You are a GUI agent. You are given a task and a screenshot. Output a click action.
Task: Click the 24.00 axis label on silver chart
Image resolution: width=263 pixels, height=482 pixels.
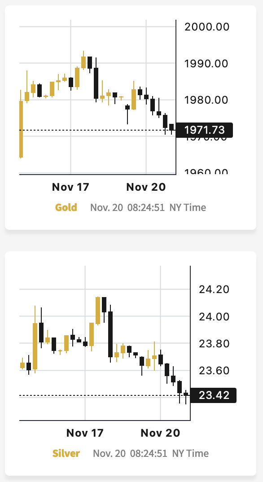pos(214,316)
